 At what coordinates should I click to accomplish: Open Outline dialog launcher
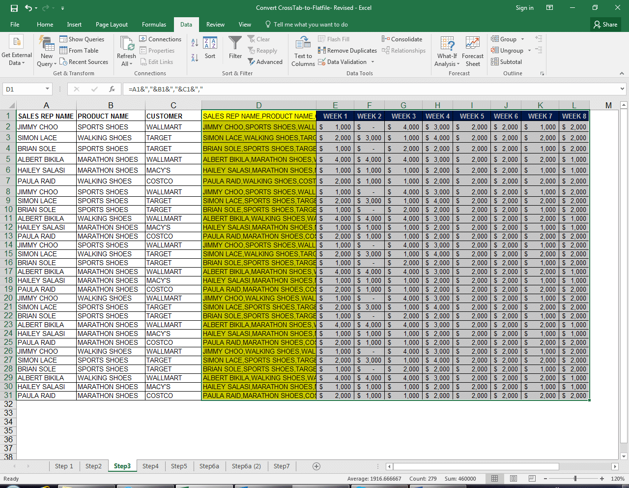coord(543,74)
